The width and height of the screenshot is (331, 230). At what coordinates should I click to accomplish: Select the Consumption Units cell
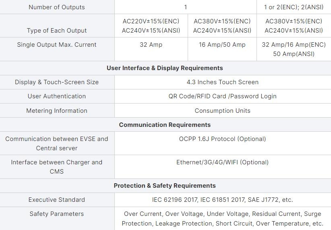click(223, 111)
